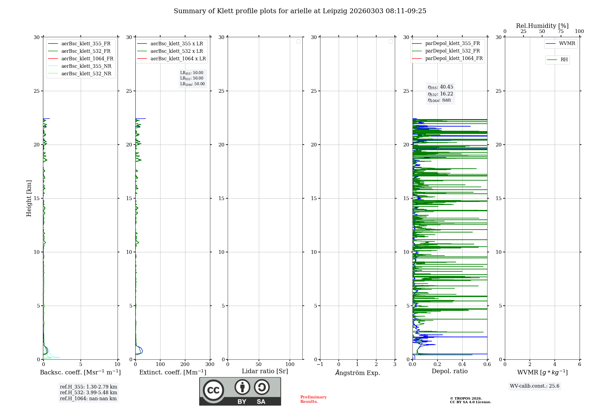Screen dimensions: 600x408
Task: Click blue line marker for aerBsc_klett_355_FR
Action: [x=53, y=44]
